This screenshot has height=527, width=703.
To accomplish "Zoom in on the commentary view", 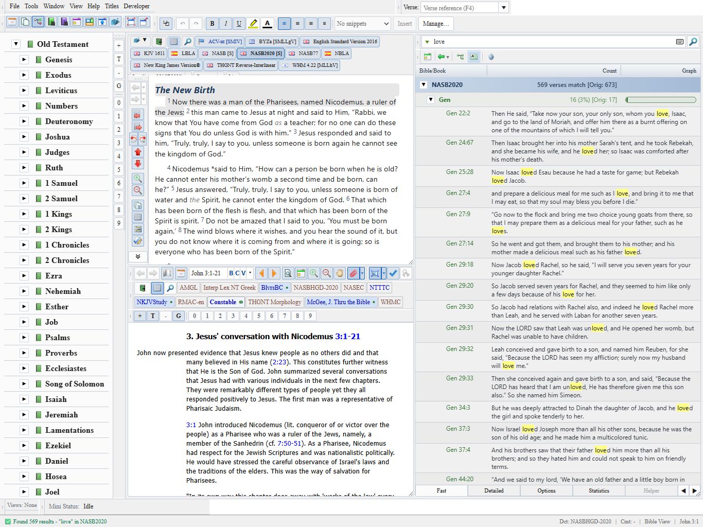I will [313, 273].
